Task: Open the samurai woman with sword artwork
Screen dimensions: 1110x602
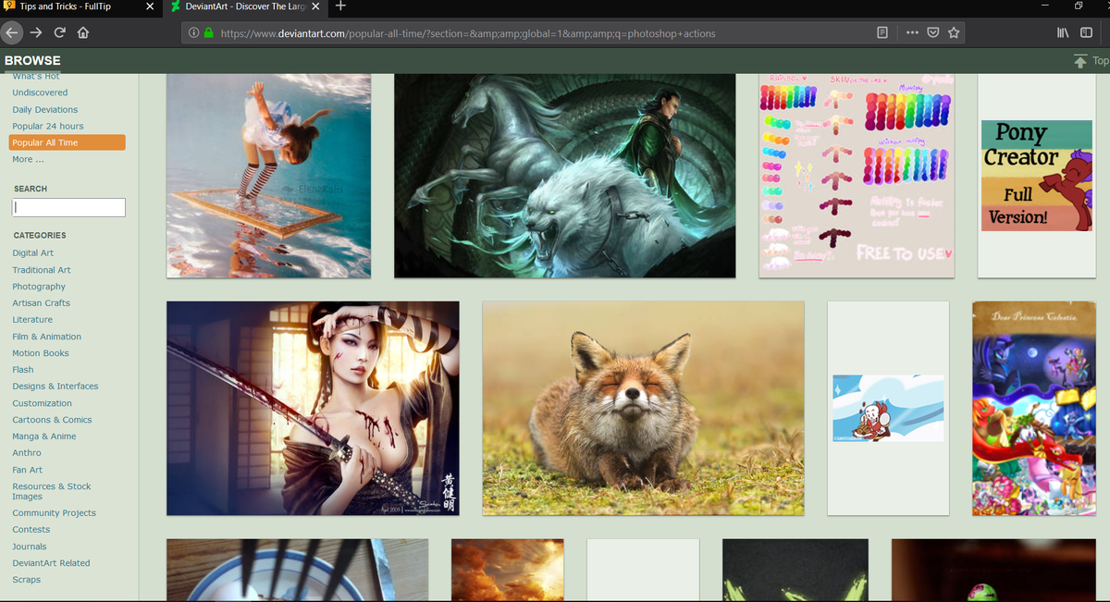Action: click(313, 408)
